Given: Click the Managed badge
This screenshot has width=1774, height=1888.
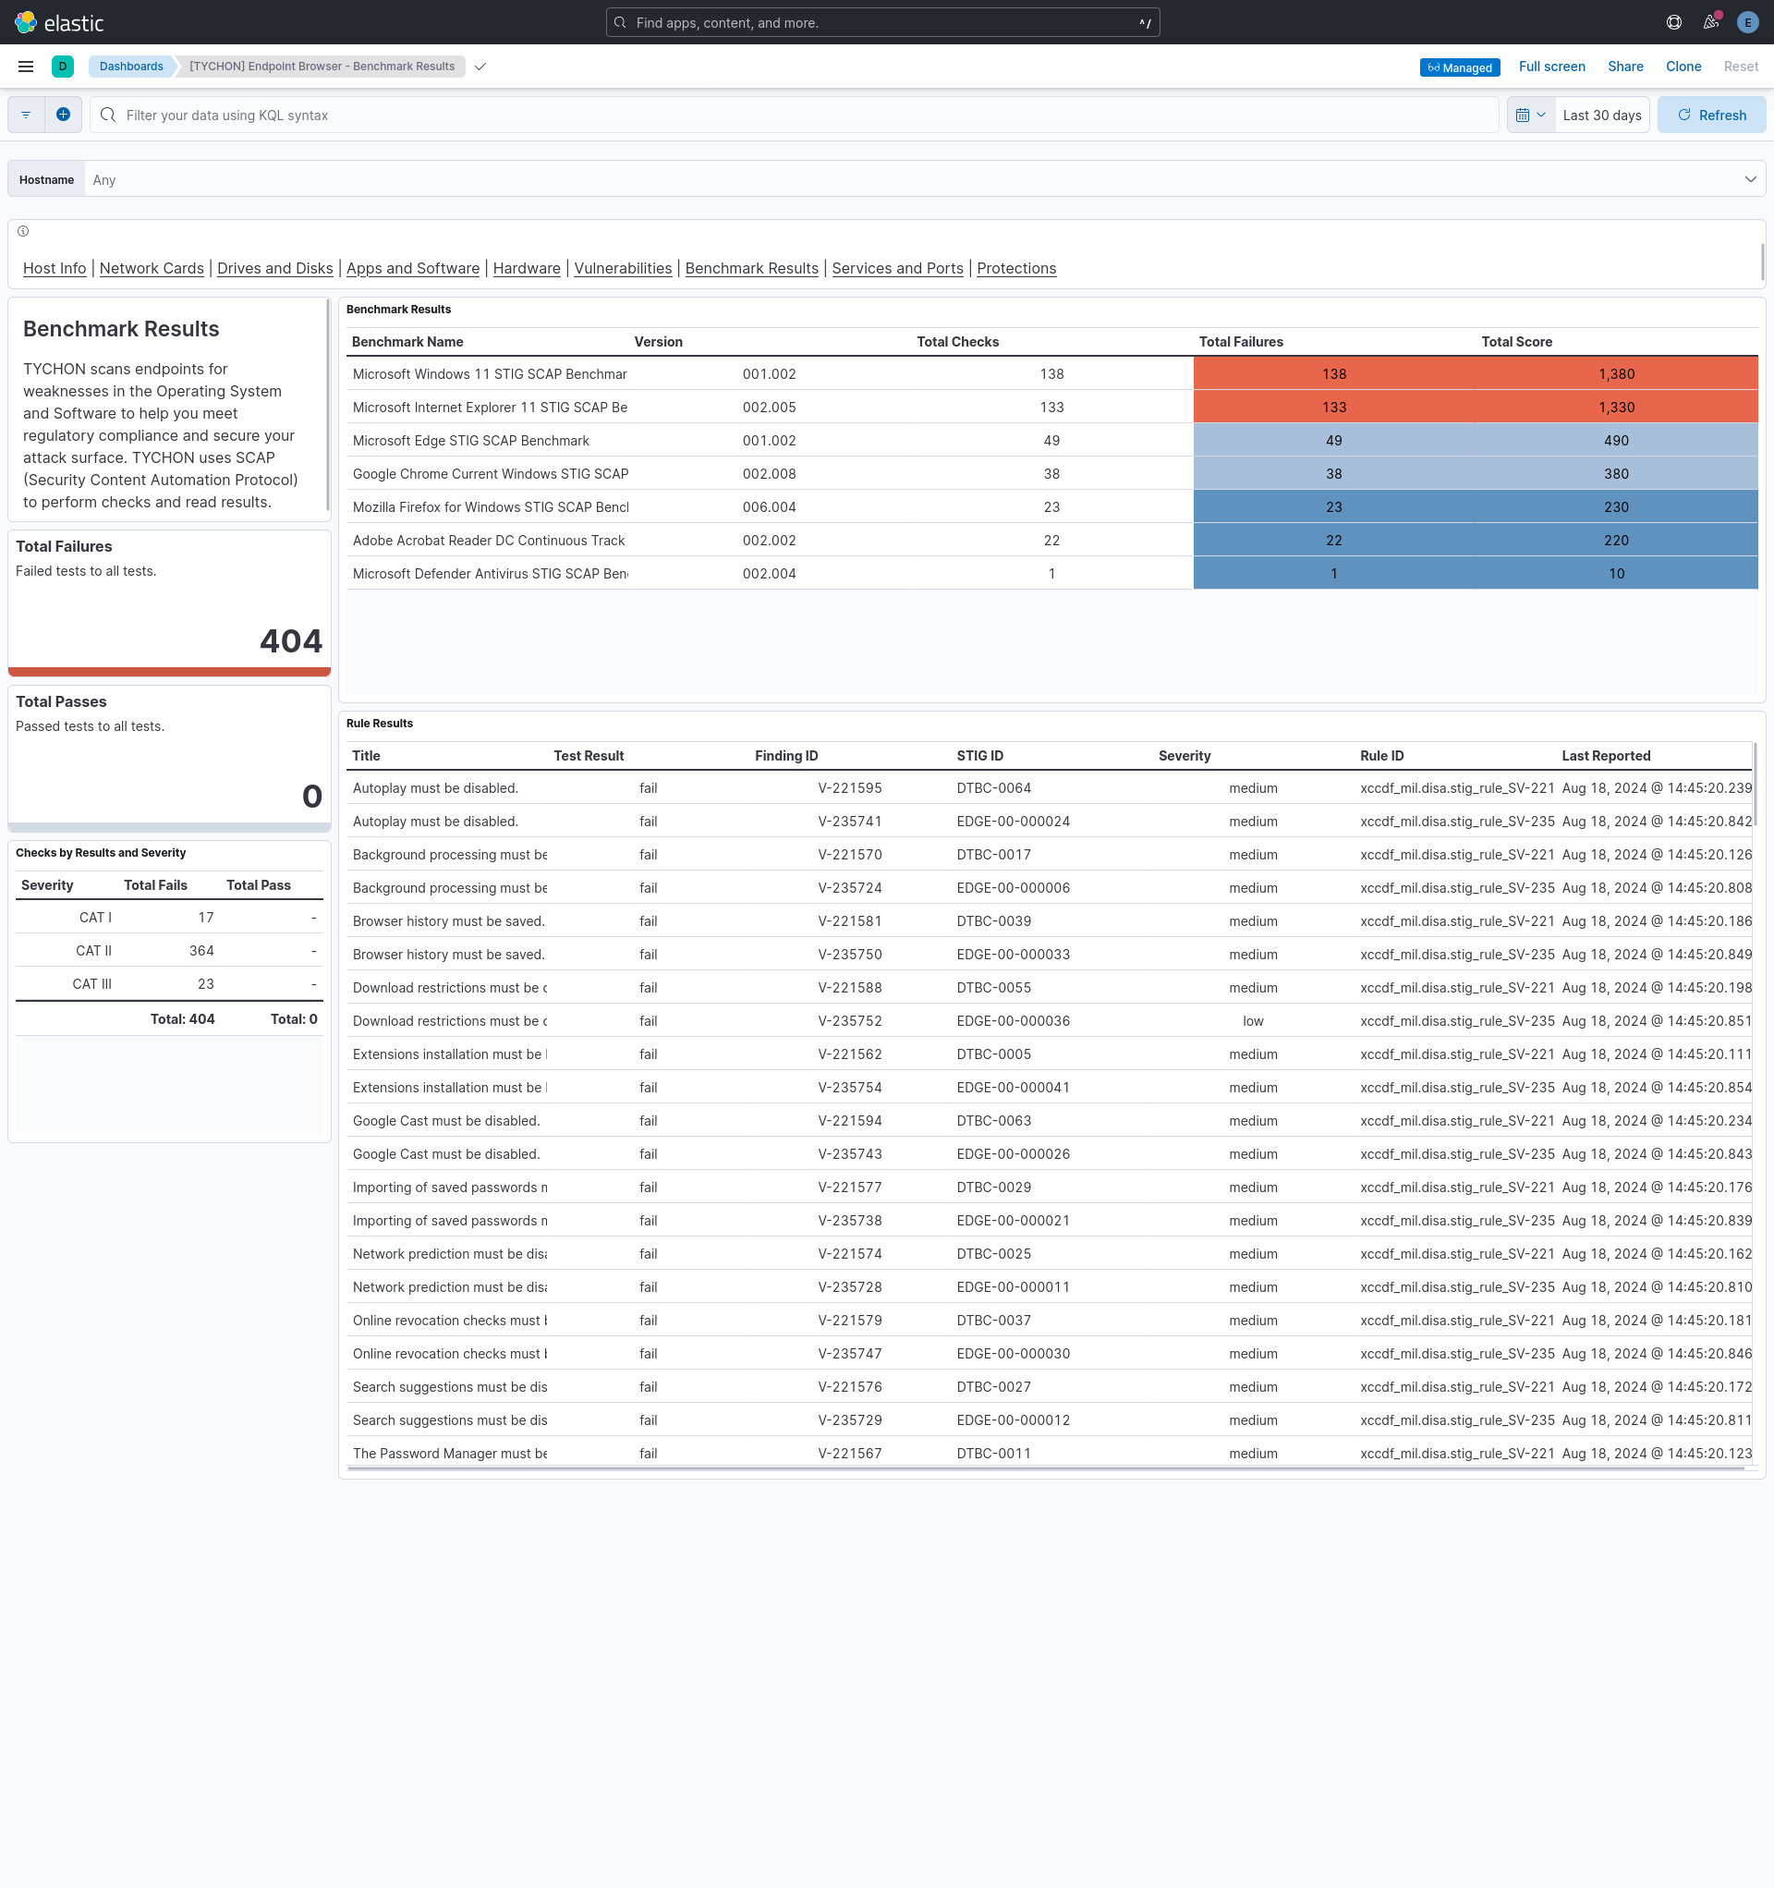Looking at the screenshot, I should (1460, 67).
